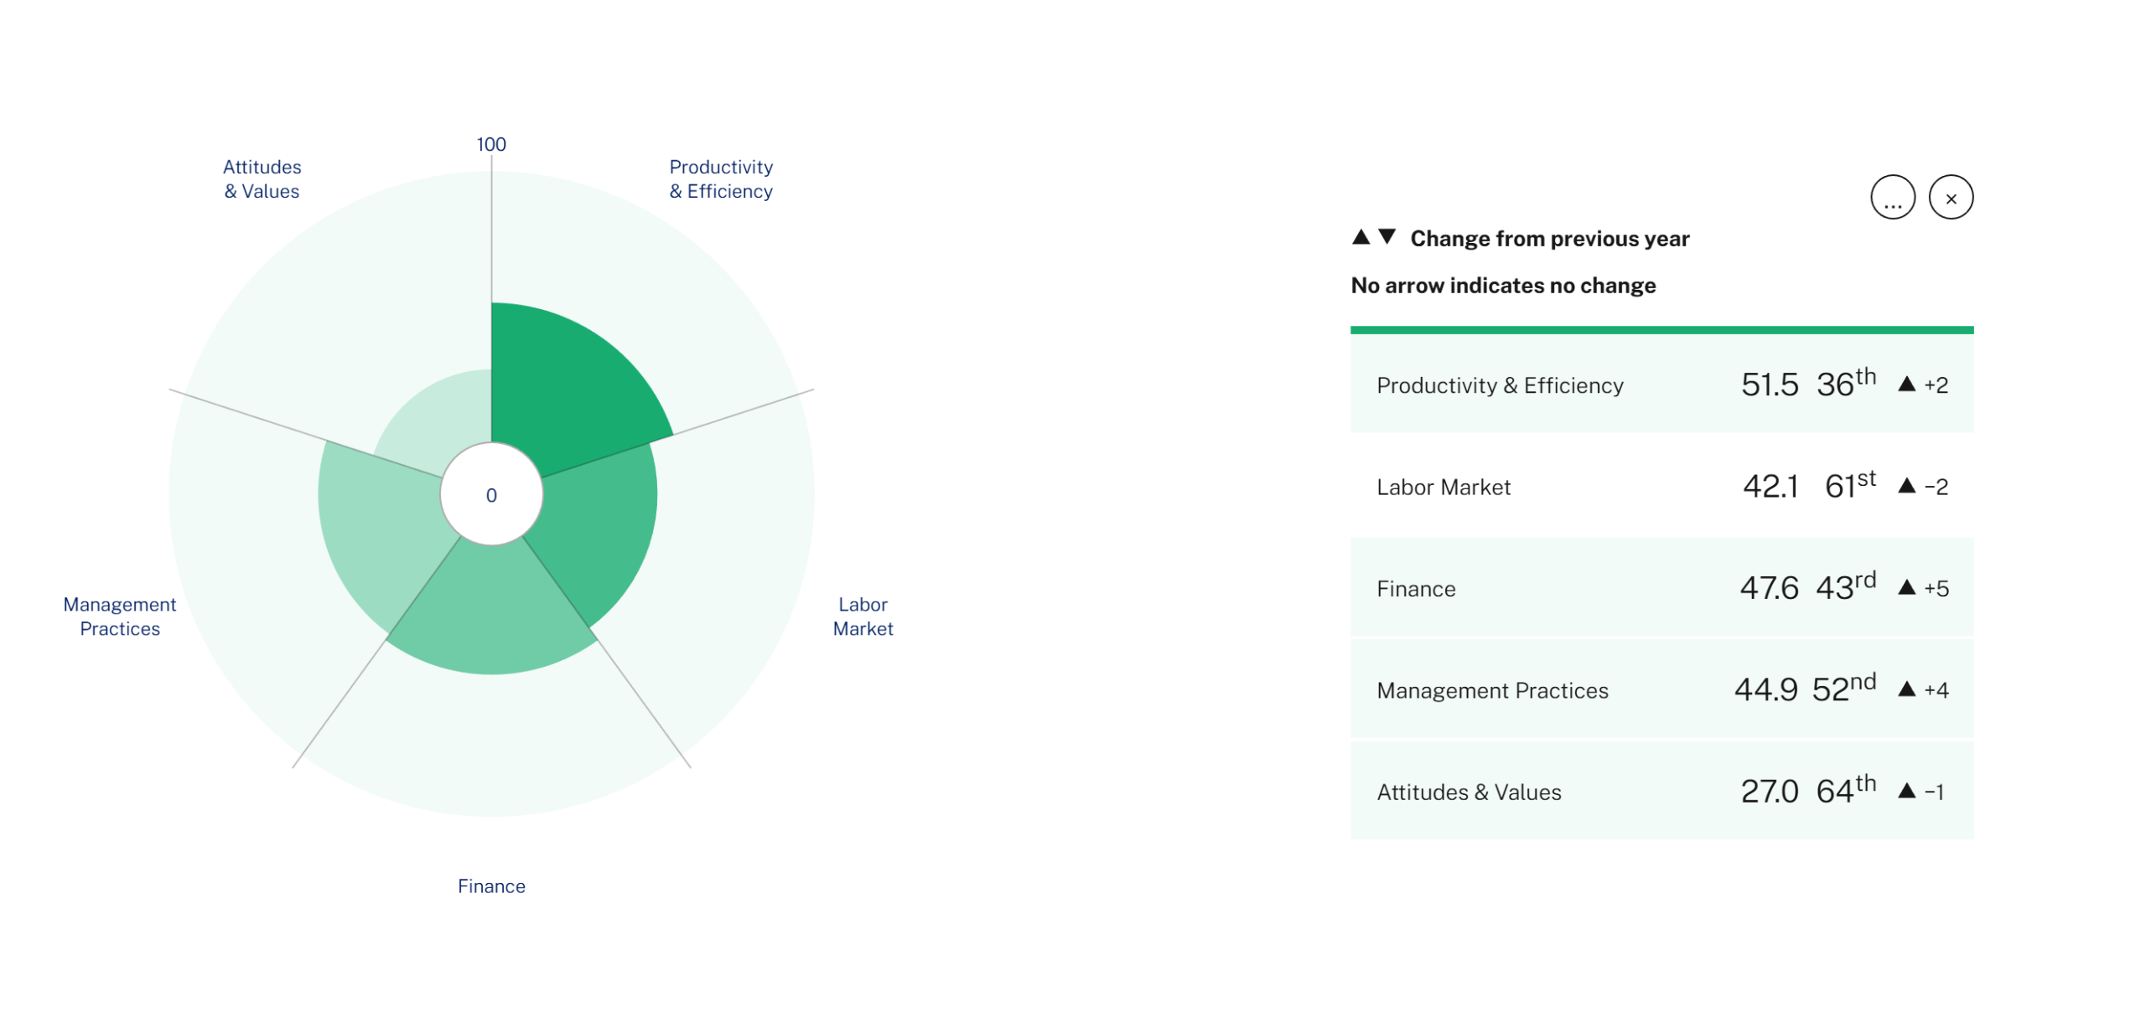Viewport: 2146px width, 1017px height.
Task: Click the arrow beside Management Practices +4
Action: (x=1905, y=689)
